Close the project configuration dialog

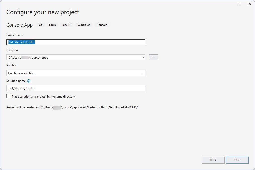(x=250, y=4)
